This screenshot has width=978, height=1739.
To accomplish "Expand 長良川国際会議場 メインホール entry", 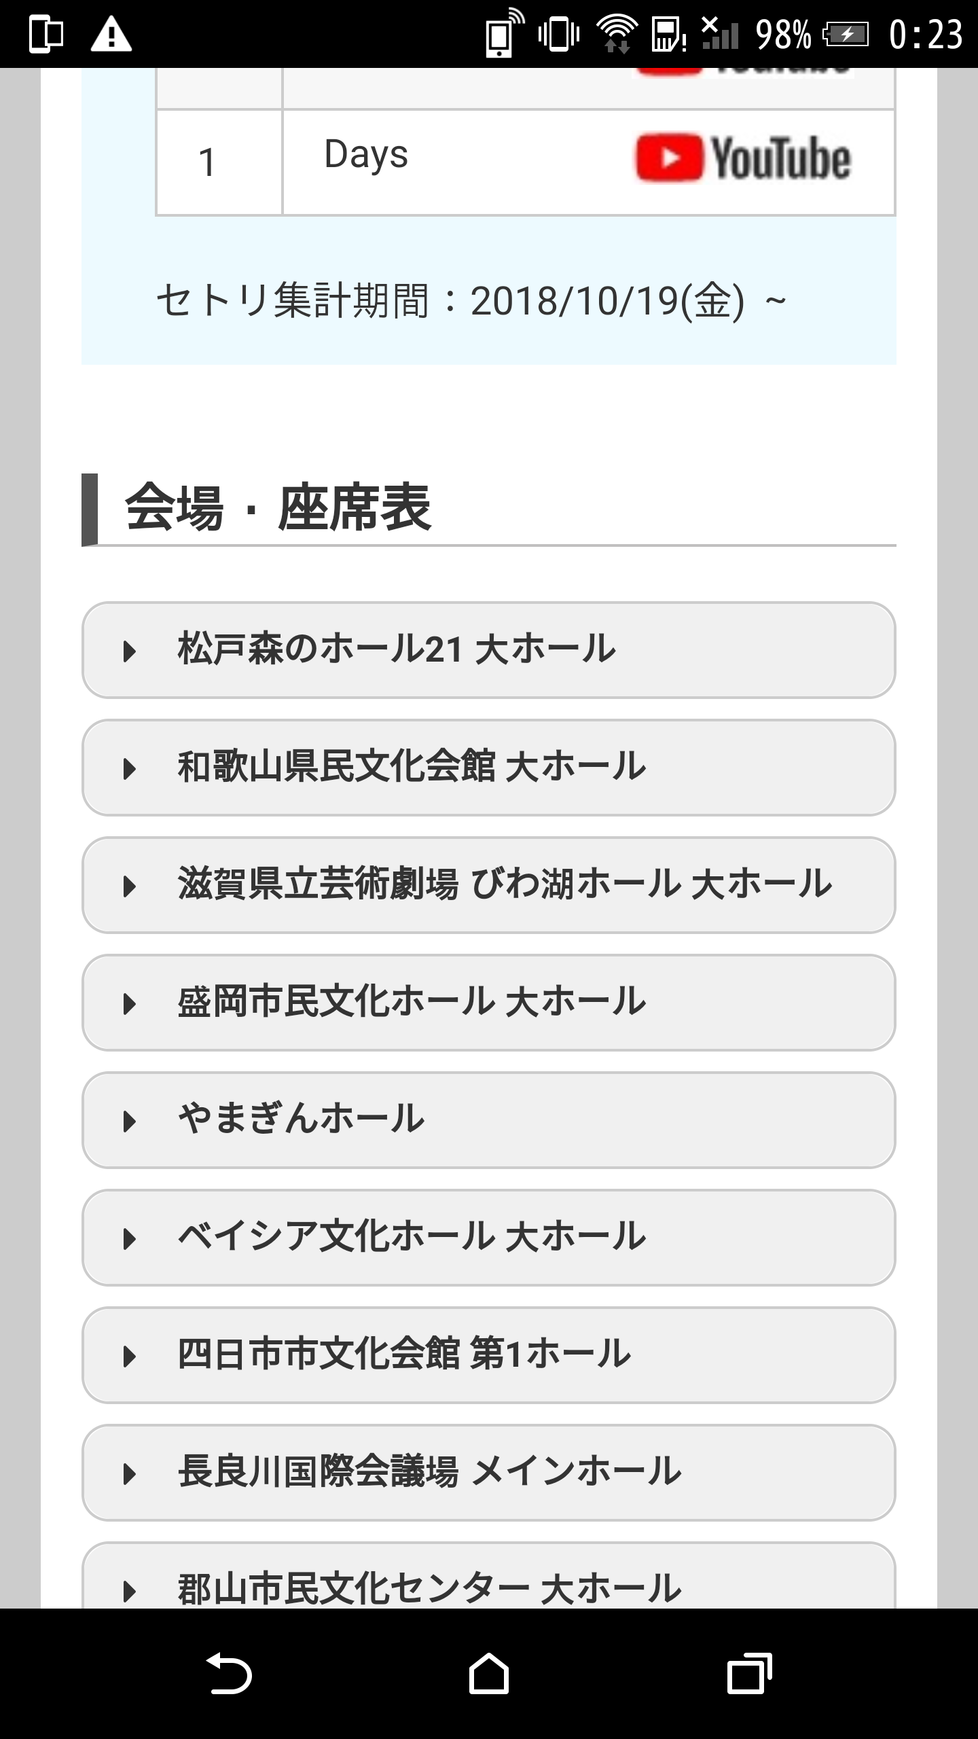I will pyautogui.click(x=489, y=1473).
